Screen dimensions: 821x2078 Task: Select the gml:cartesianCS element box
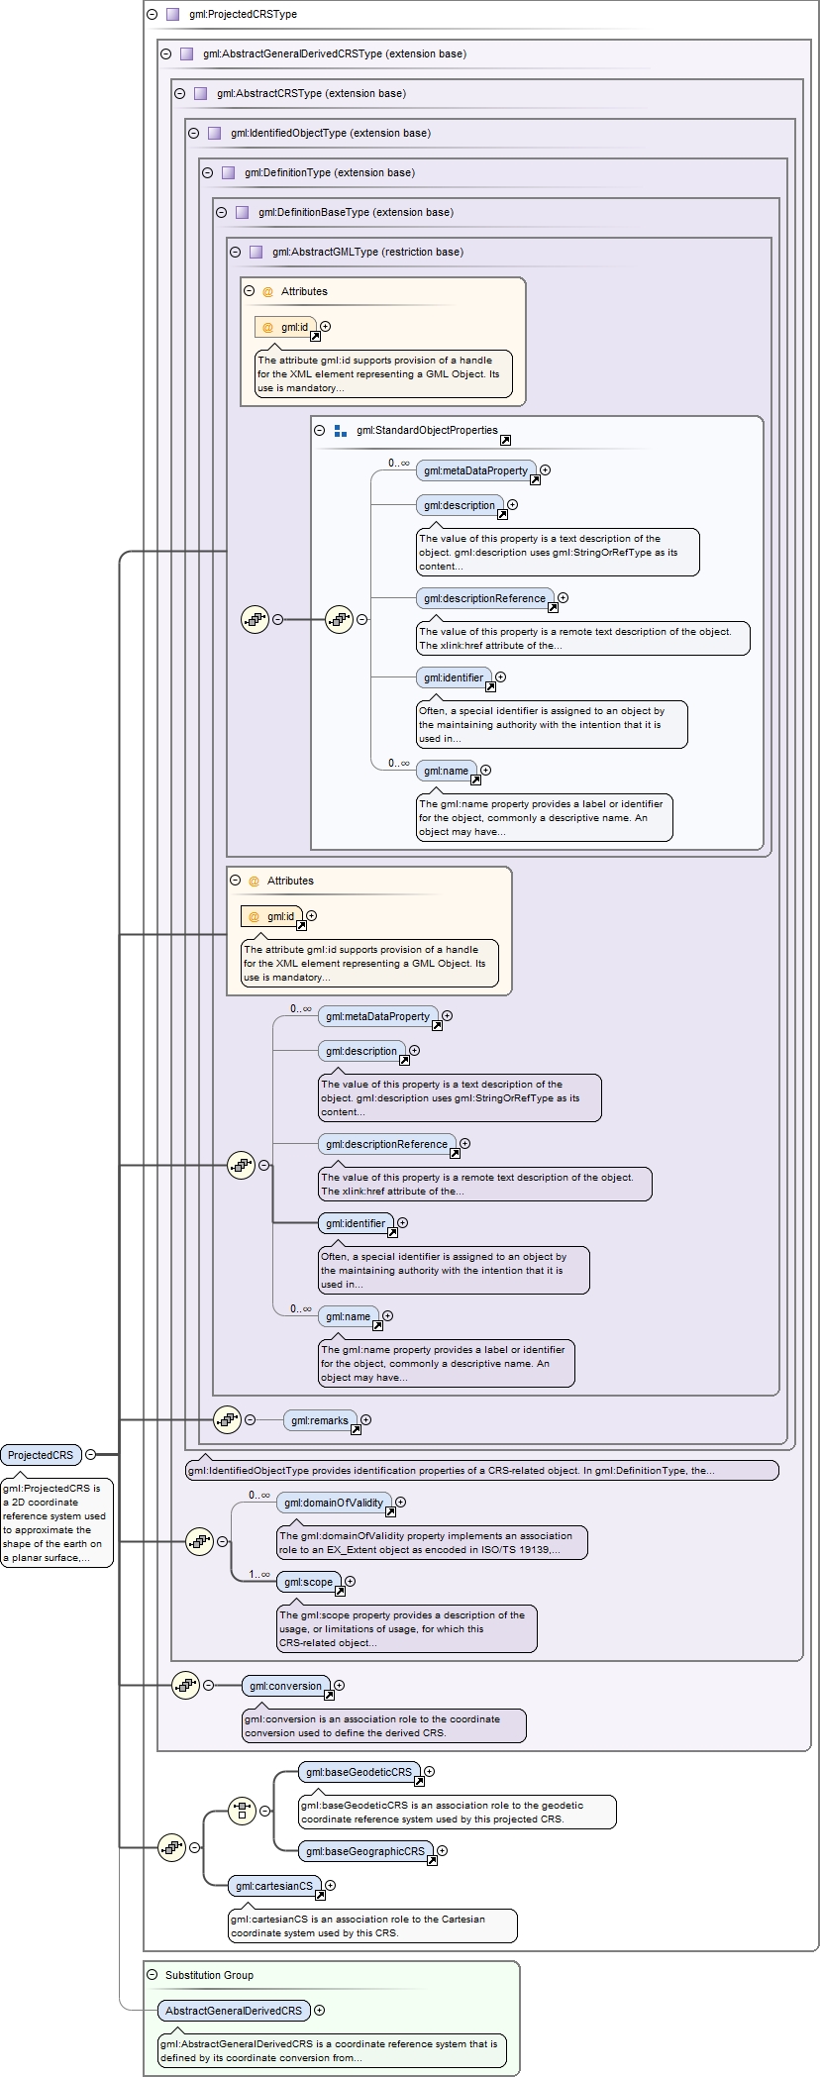pos(273,1886)
